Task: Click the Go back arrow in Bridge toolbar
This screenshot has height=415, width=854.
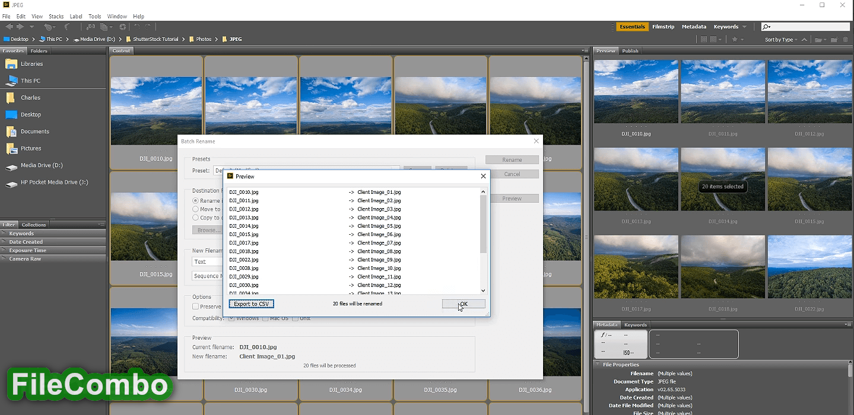Action: [9, 27]
